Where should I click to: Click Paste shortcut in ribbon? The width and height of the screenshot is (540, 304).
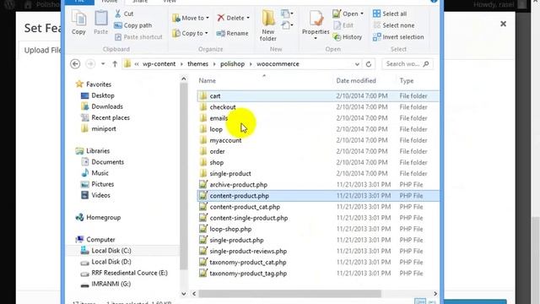pos(138,37)
